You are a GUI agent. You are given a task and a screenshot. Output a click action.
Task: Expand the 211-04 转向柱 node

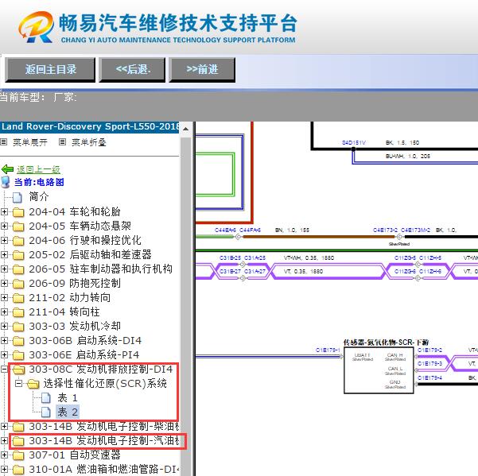(x=4, y=312)
